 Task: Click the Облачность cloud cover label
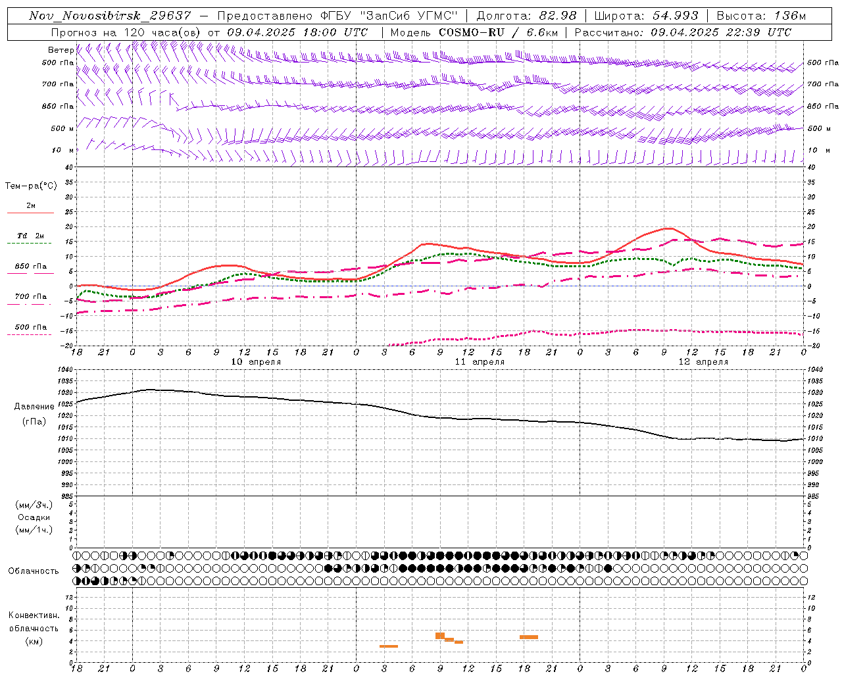click(34, 571)
